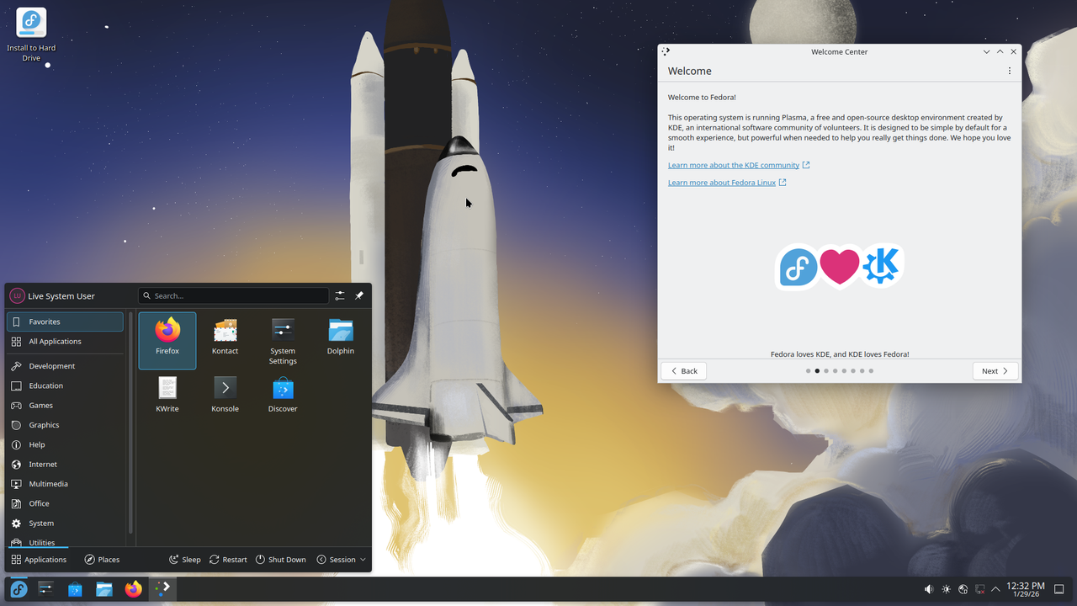This screenshot has width=1077, height=606.
Task: Open Dolphin from the taskbar
Action: pyautogui.click(x=104, y=589)
